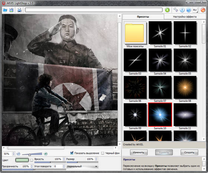This screenshot has height=173, width=208.
Task: Click presets list scroll-up arrow
Action: click(x=204, y=22)
